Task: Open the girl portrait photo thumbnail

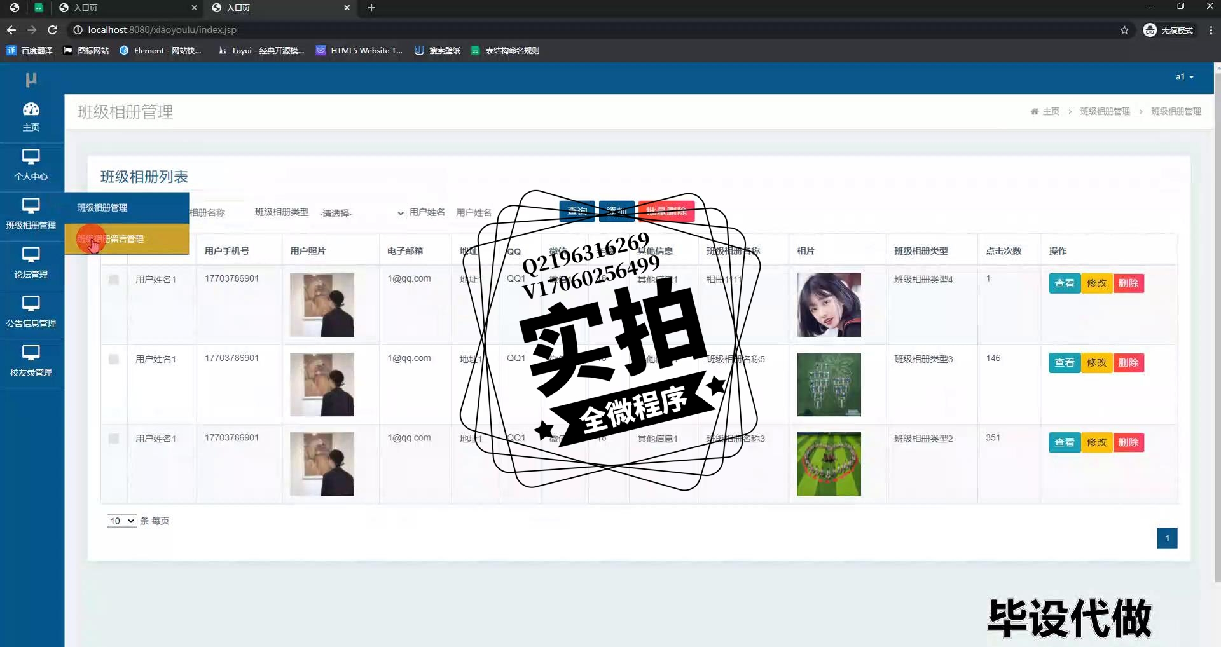Action: tap(829, 305)
